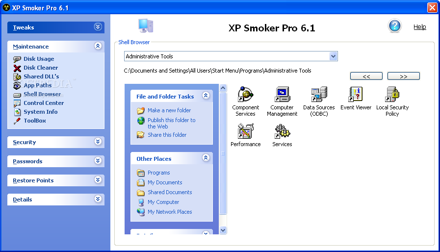This screenshot has width=440, height=252.
Task: Expand the Tweaks panel chevron
Action: [x=98, y=27]
